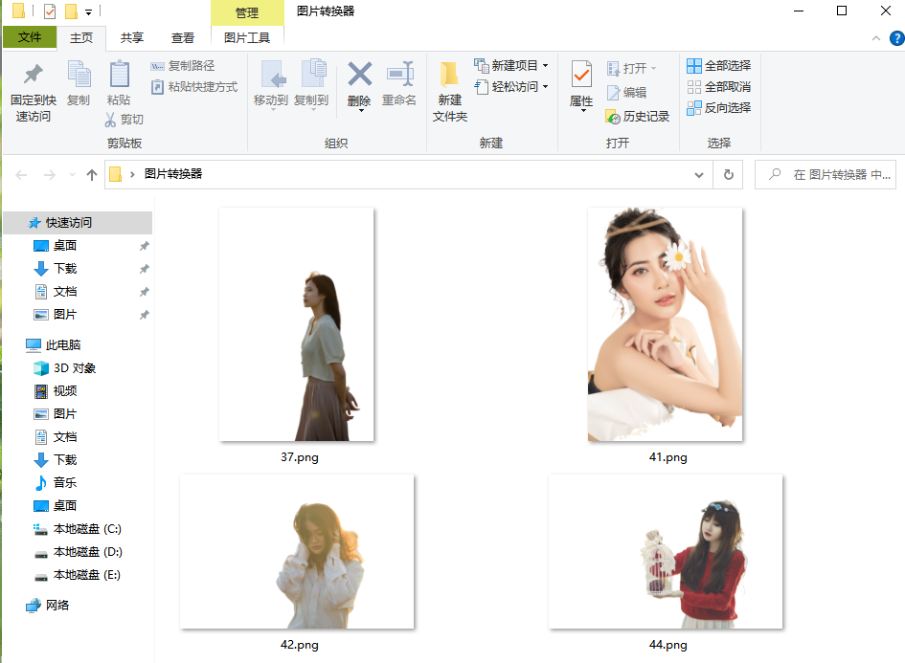Pin folder to Quick access

pos(33,91)
